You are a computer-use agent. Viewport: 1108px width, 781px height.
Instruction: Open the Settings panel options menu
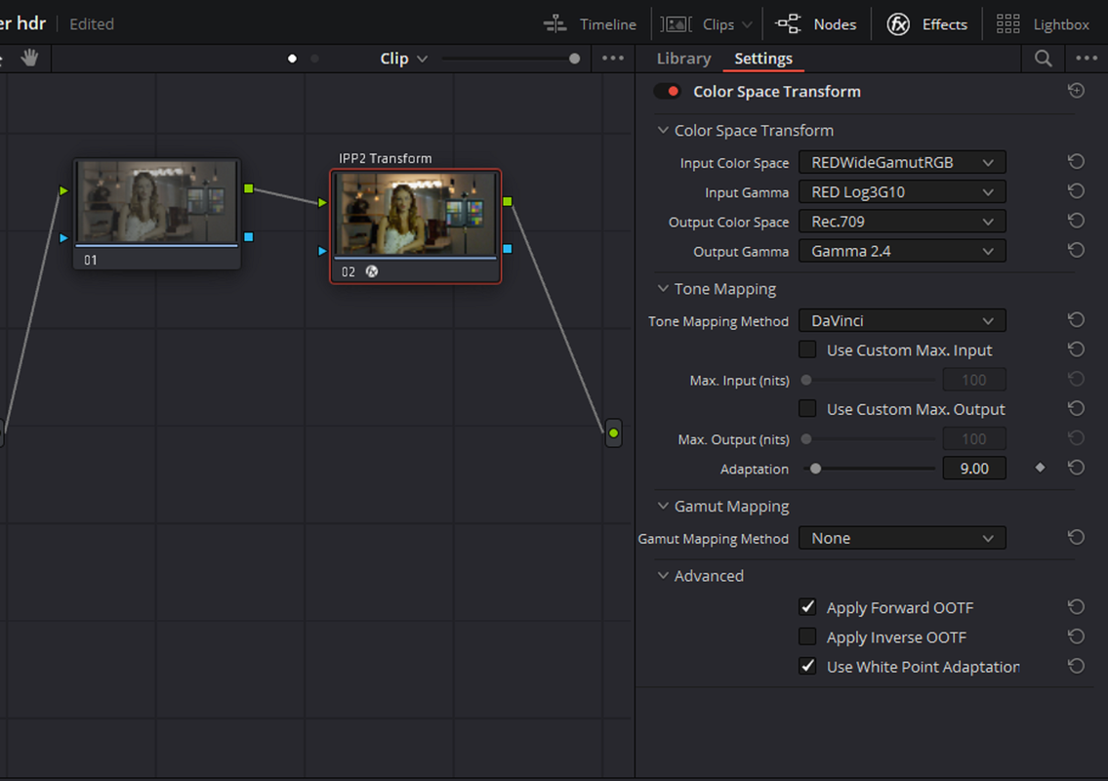coord(1087,58)
